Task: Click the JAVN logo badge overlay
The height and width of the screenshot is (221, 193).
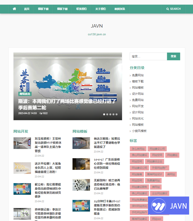Action: click(168, 206)
